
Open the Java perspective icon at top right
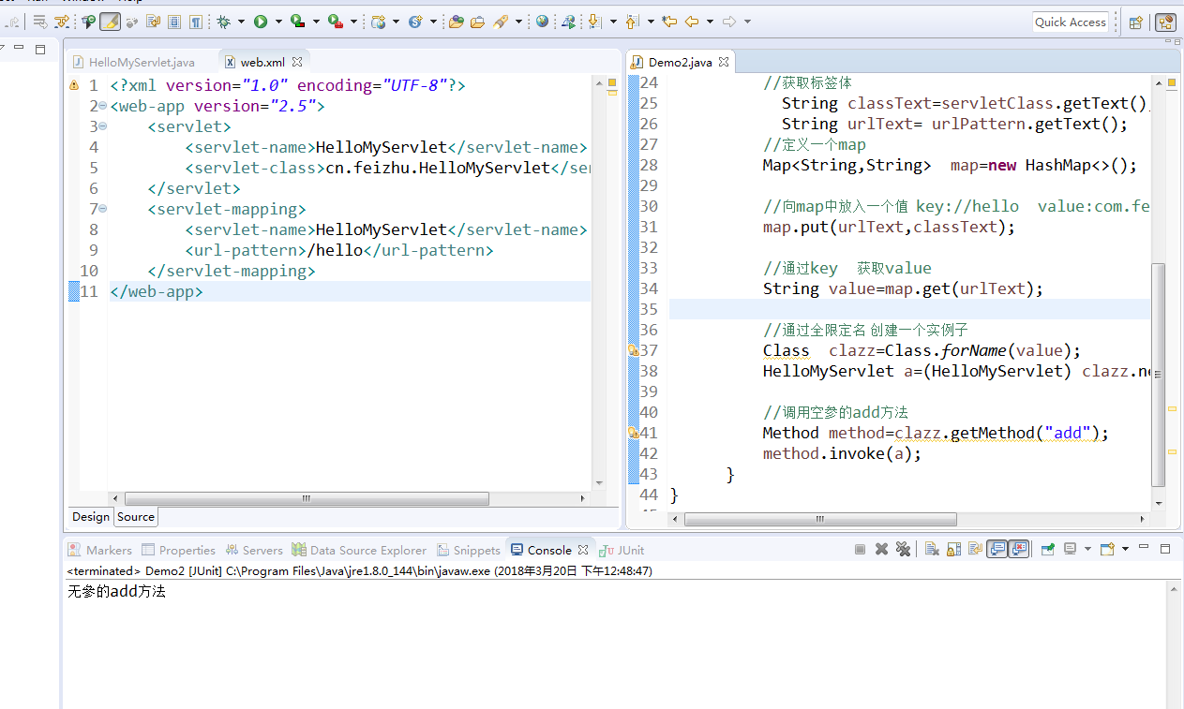[1165, 22]
